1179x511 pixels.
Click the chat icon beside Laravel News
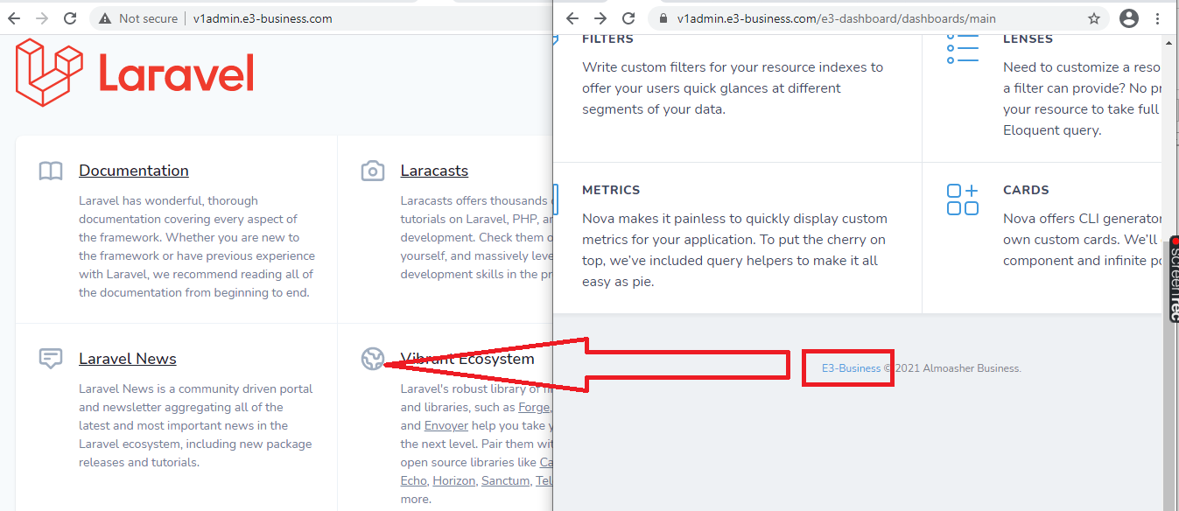point(51,359)
